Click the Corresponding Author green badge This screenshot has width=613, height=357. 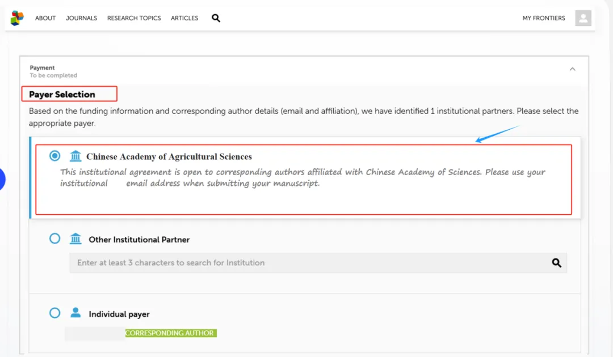170,333
